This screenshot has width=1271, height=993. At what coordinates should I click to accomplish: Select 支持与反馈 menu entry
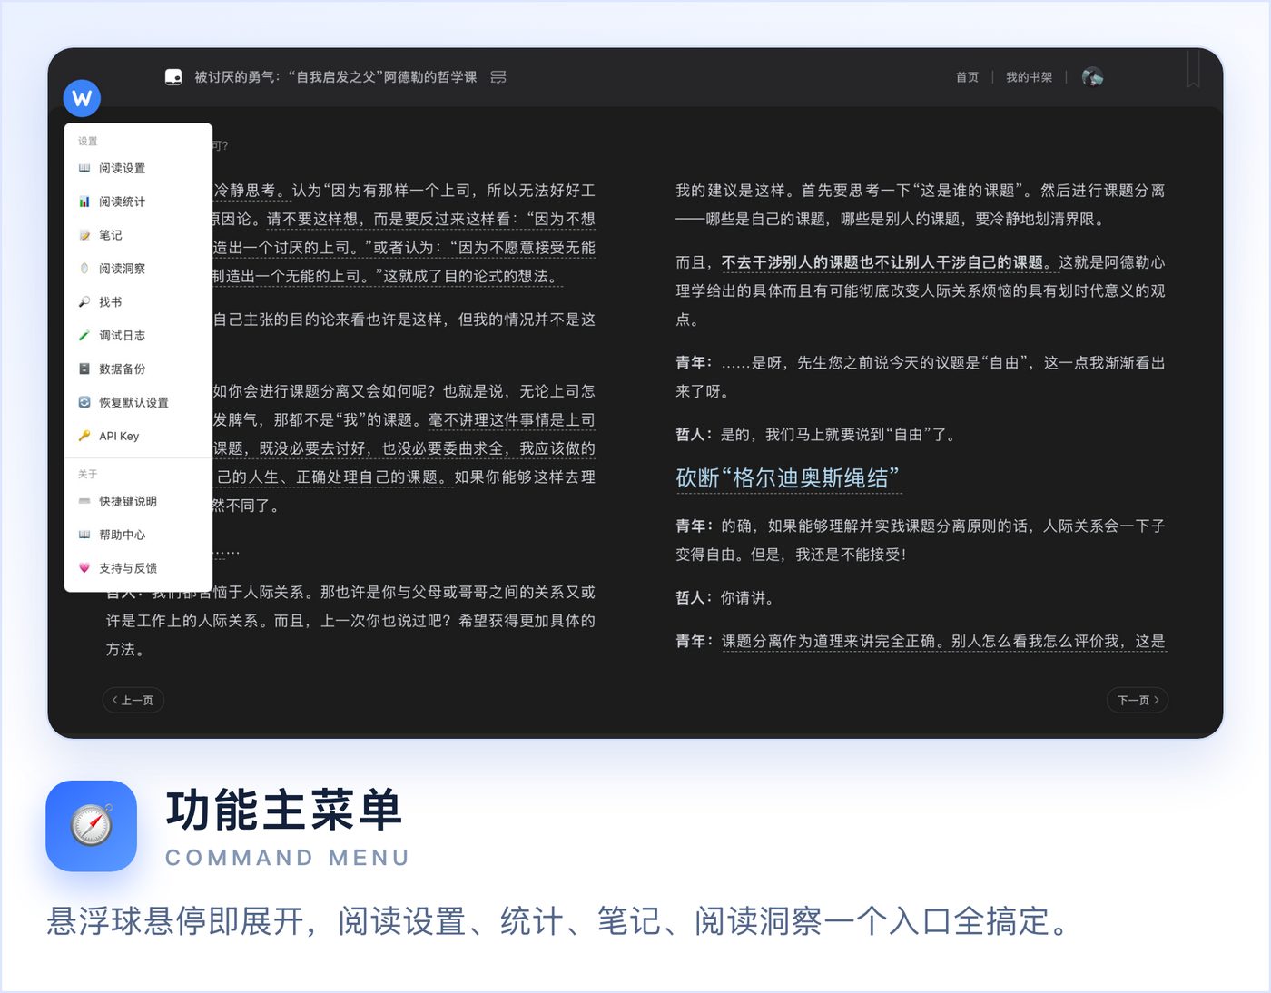[x=138, y=568]
